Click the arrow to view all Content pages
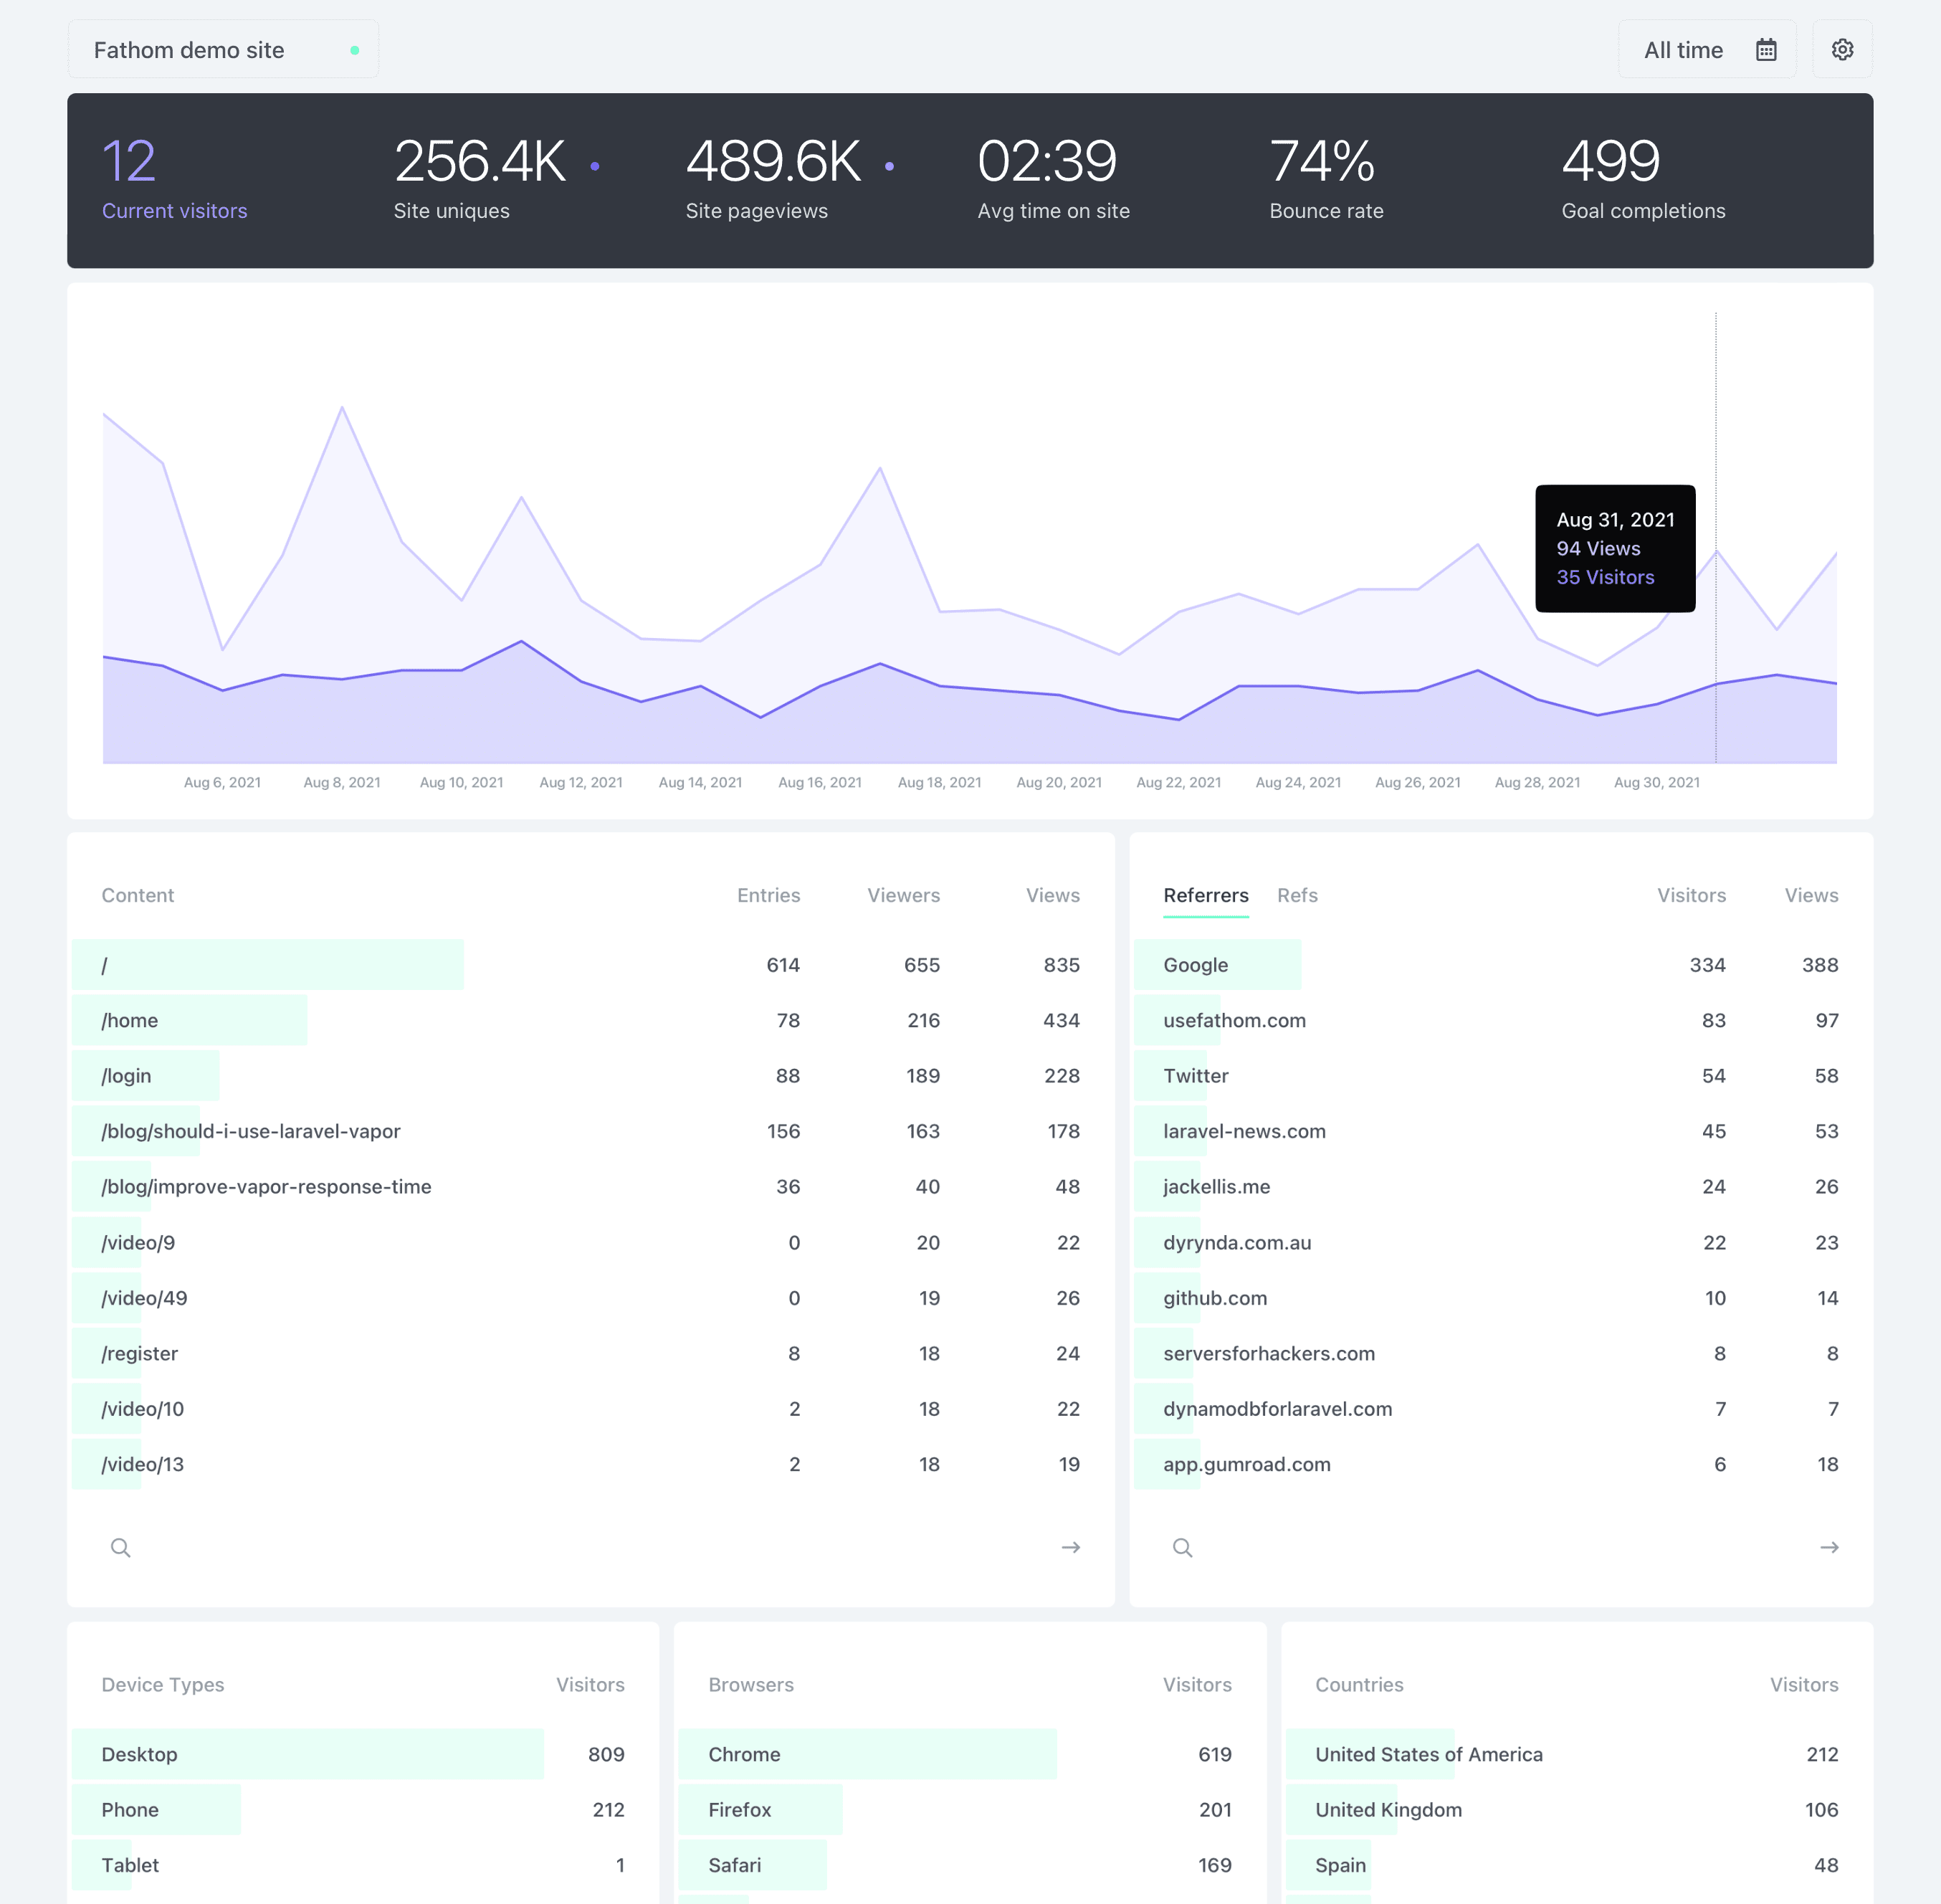This screenshot has height=1904, width=1941. coord(1070,1547)
